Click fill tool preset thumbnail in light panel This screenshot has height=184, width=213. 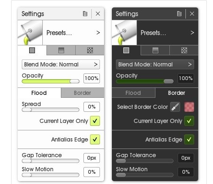pos(30,33)
